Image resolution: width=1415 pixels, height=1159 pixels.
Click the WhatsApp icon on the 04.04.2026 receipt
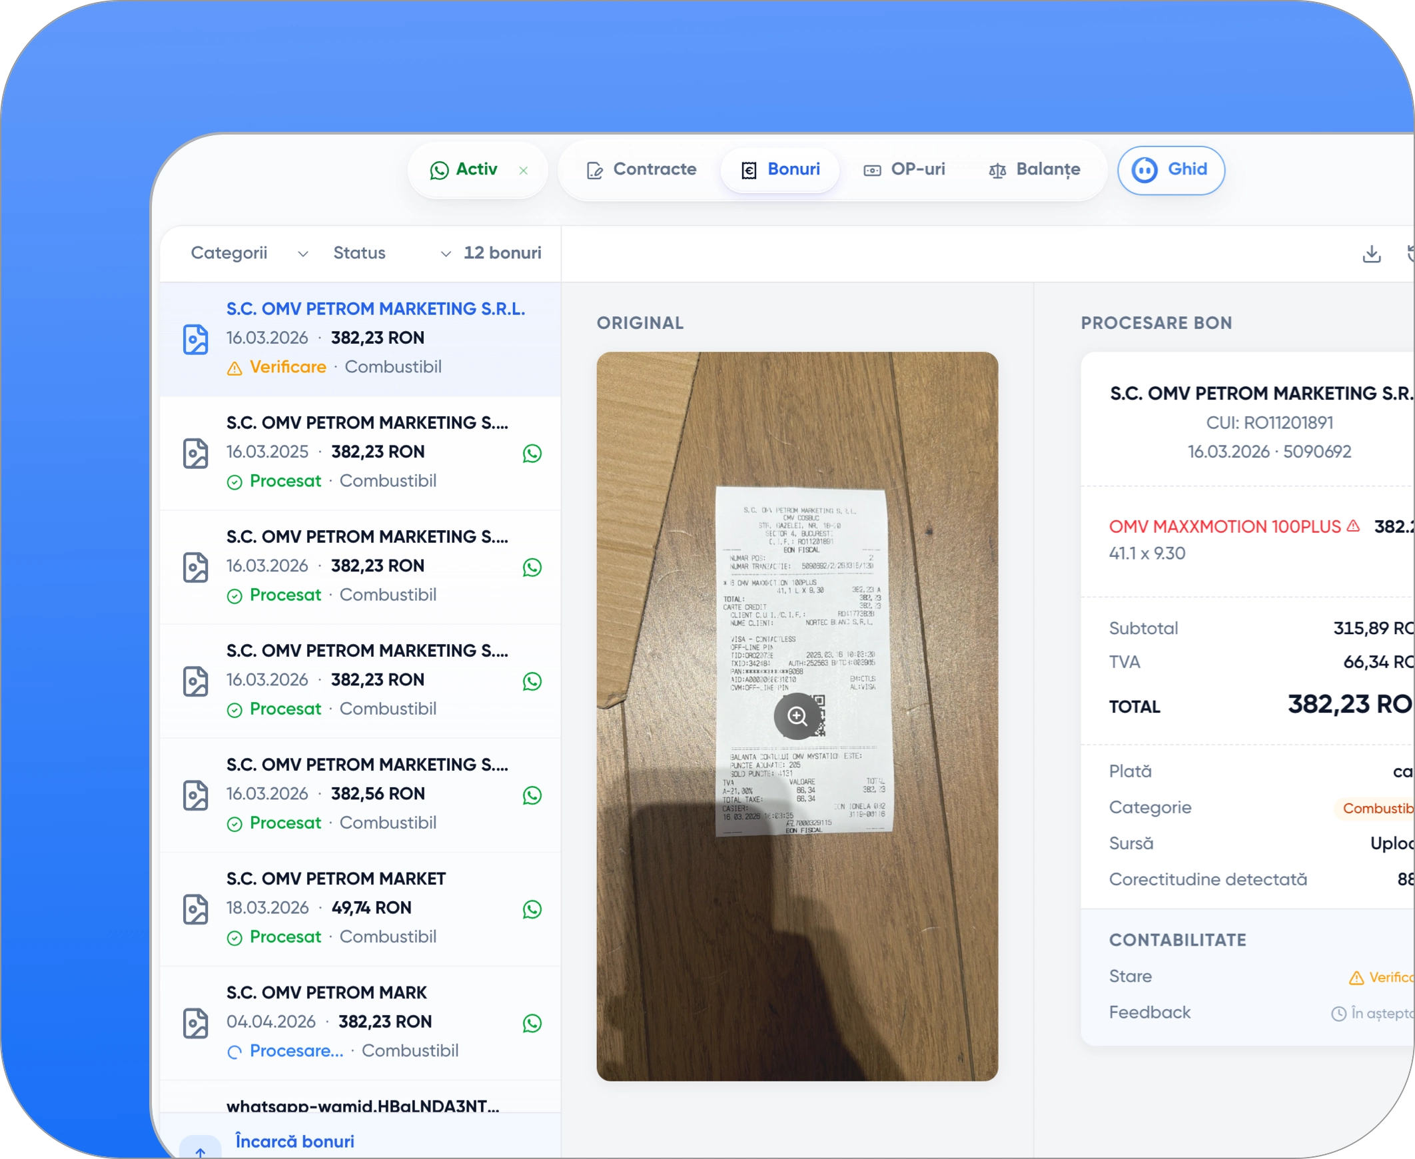click(x=532, y=1023)
